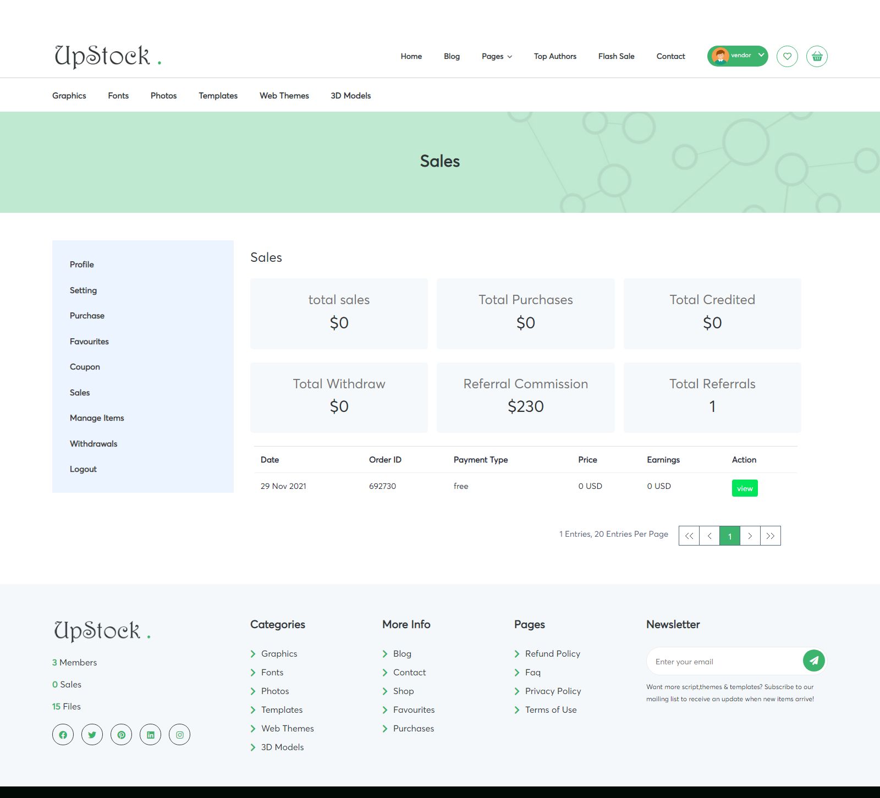880x798 pixels.
Task: Click the Enter your email field
Action: [725, 662]
